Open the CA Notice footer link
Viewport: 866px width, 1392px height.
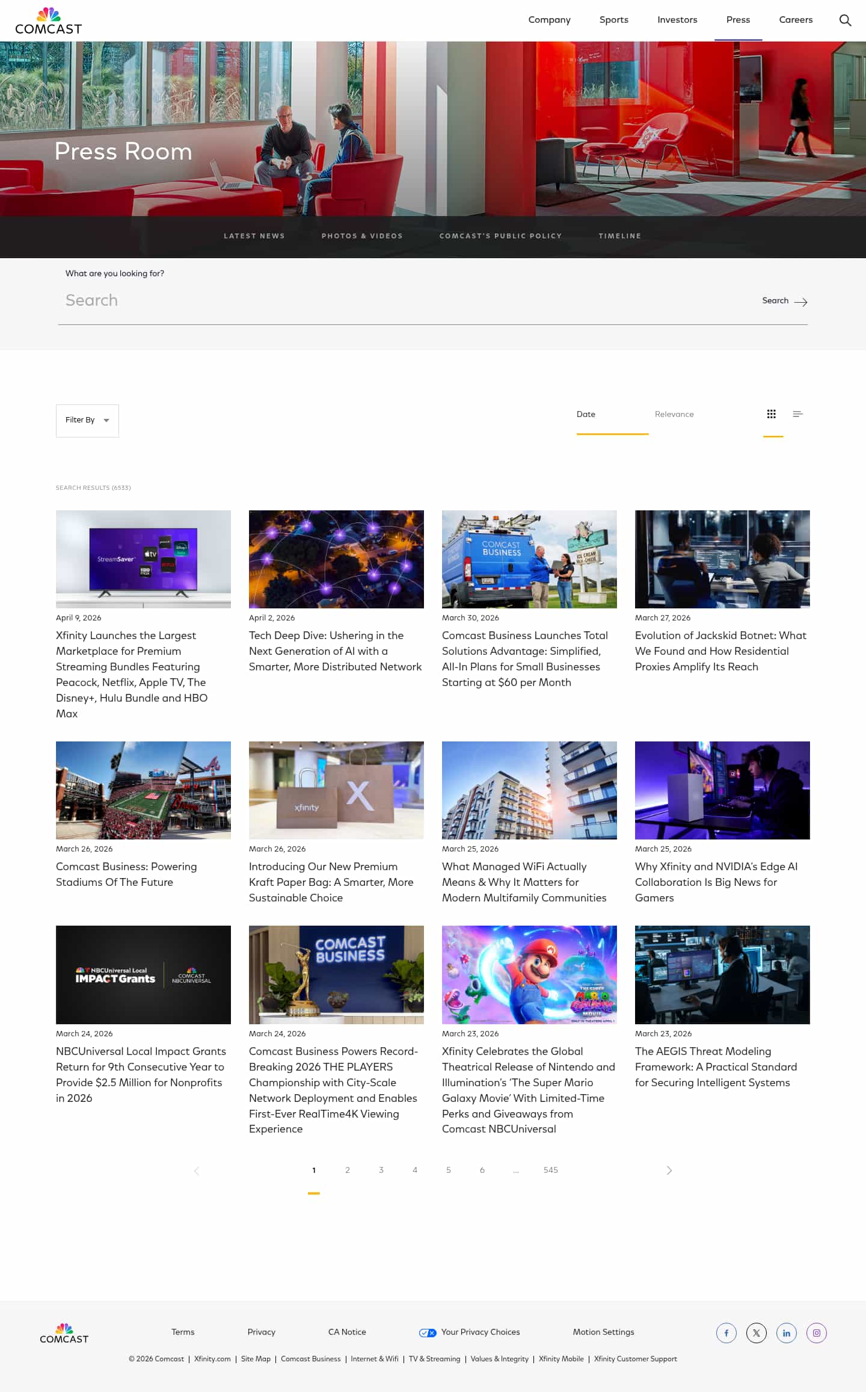[347, 1332]
